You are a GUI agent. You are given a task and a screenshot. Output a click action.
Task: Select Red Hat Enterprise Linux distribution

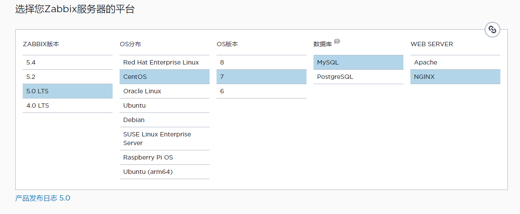[165, 62]
